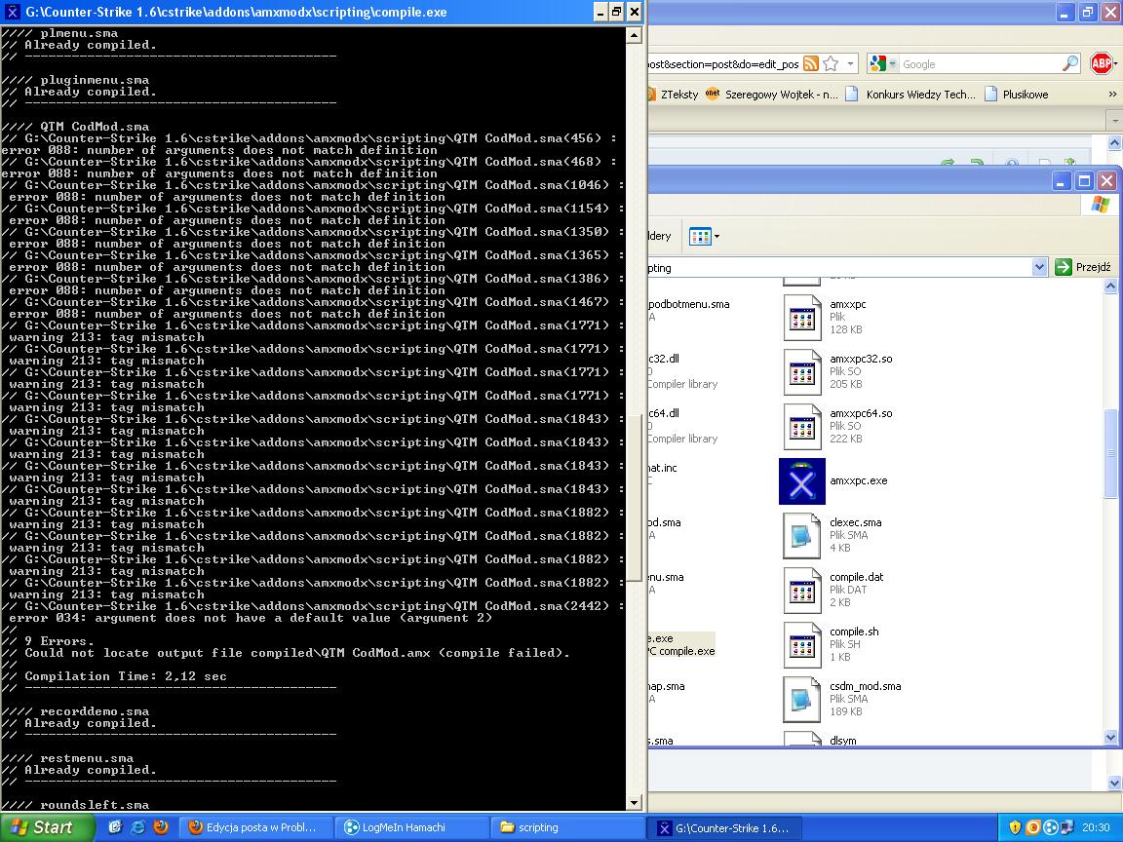
Task: Select the compile.dat file icon
Action: click(801, 590)
